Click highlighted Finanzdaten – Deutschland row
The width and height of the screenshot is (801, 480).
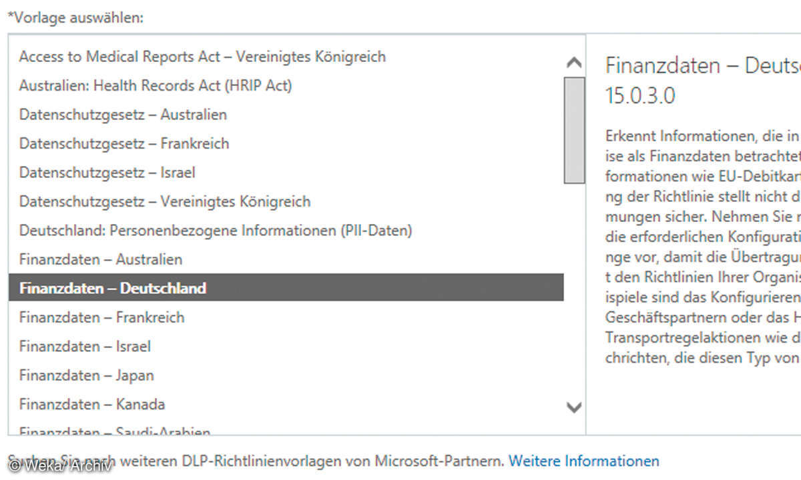pos(286,288)
